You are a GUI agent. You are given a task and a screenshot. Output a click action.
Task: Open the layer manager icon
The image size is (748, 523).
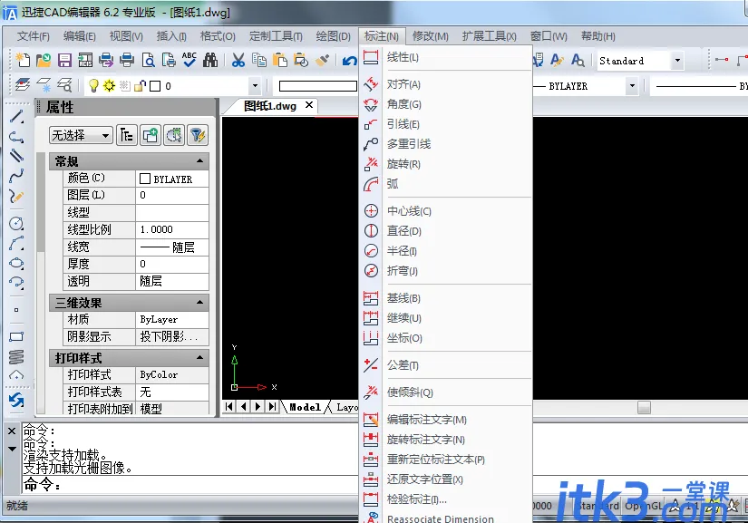(23, 85)
